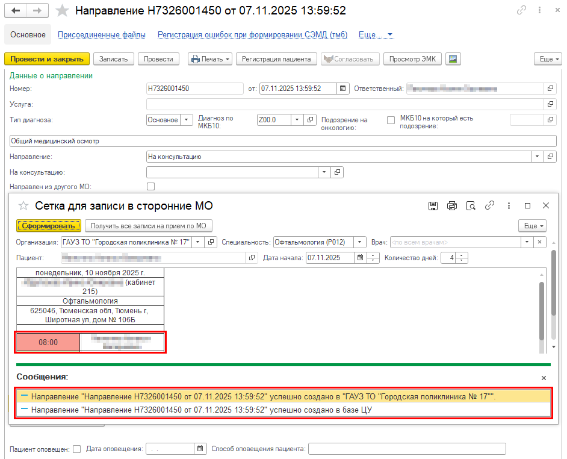Select the 08:00 time slot cell

pos(48,342)
